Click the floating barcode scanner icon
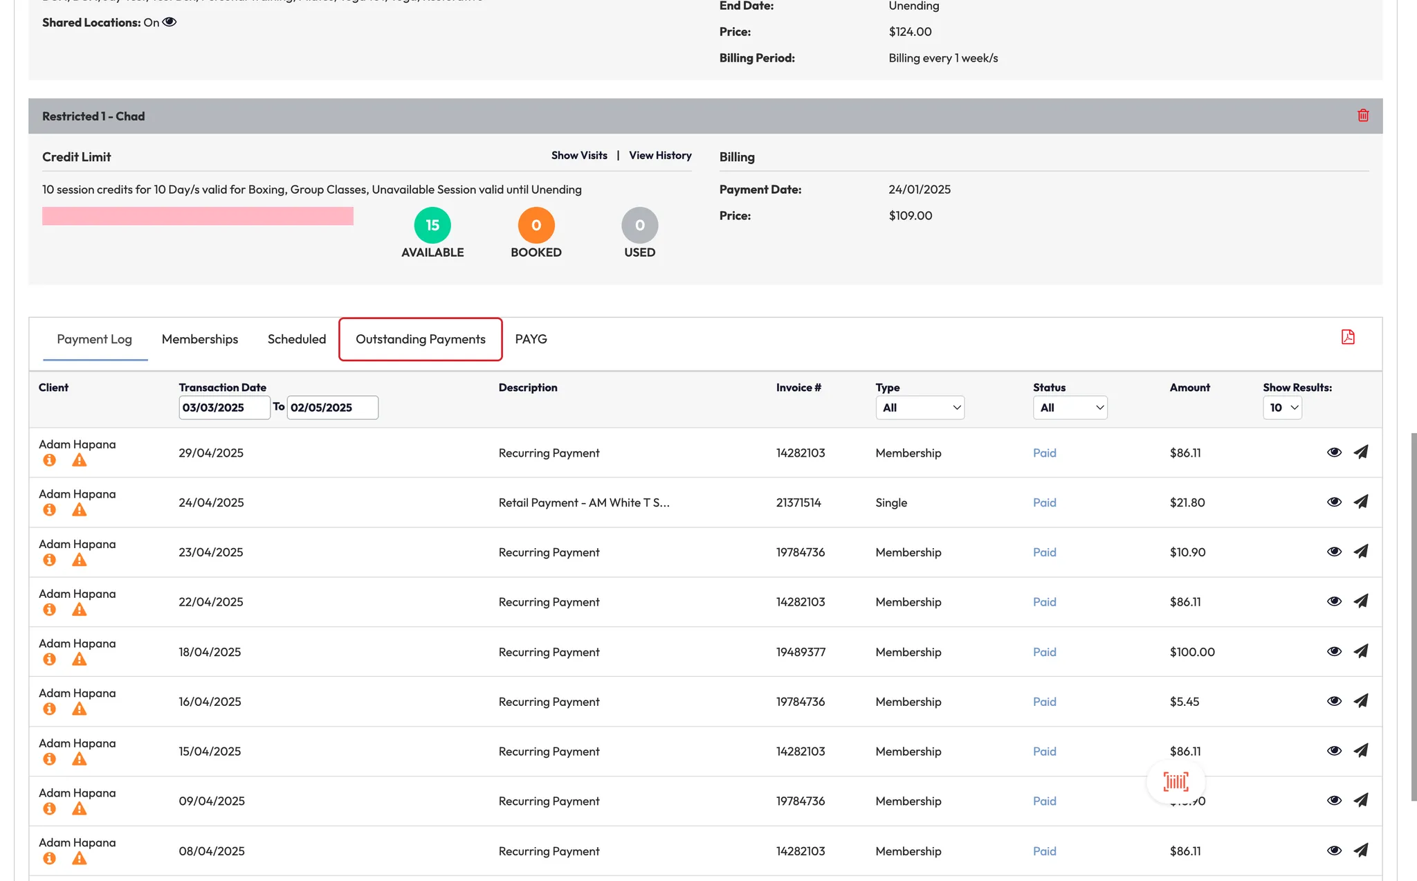Screen dimensions: 1417x881 click(x=1176, y=782)
